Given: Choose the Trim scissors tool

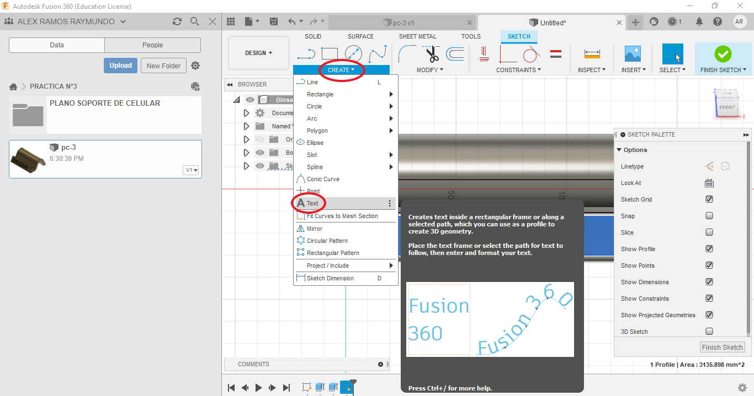Looking at the screenshot, I should click(x=432, y=53).
